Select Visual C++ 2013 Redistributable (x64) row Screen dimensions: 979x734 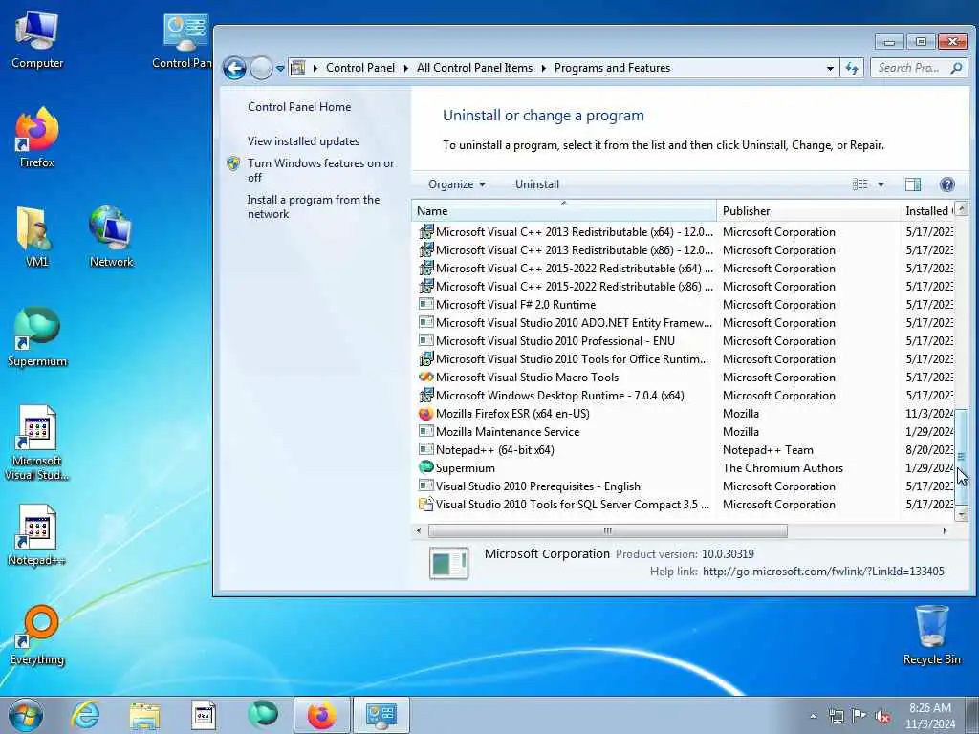click(x=683, y=232)
